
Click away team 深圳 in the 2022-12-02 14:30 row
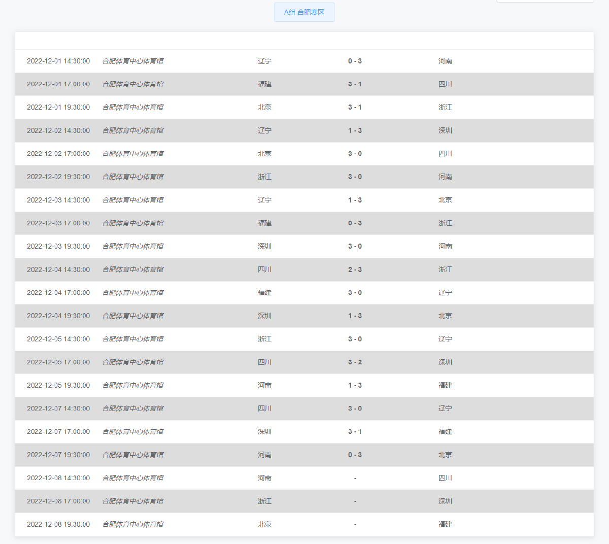tap(445, 130)
